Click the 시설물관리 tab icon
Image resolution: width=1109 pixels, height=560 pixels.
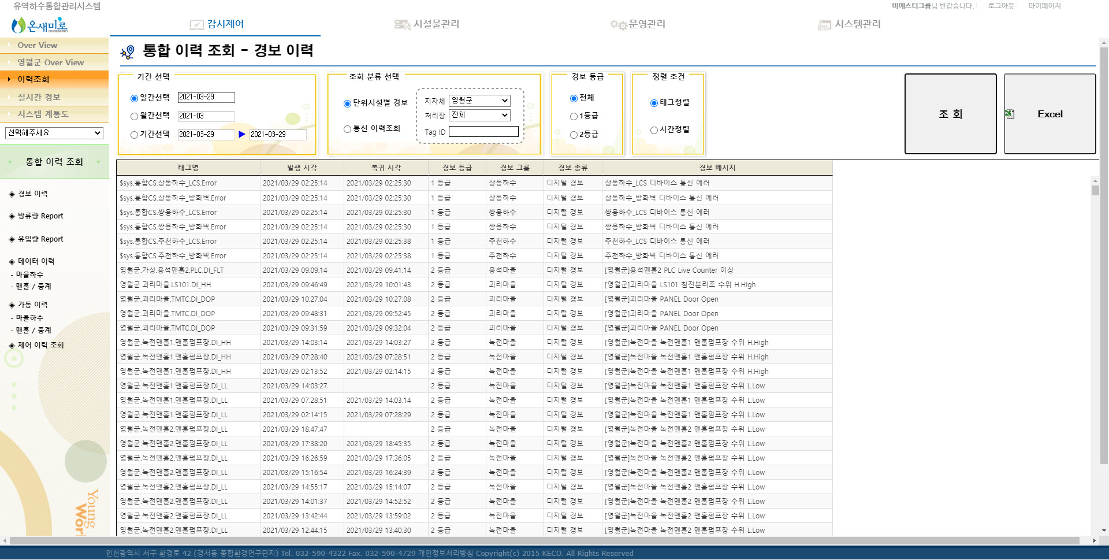[x=402, y=24]
